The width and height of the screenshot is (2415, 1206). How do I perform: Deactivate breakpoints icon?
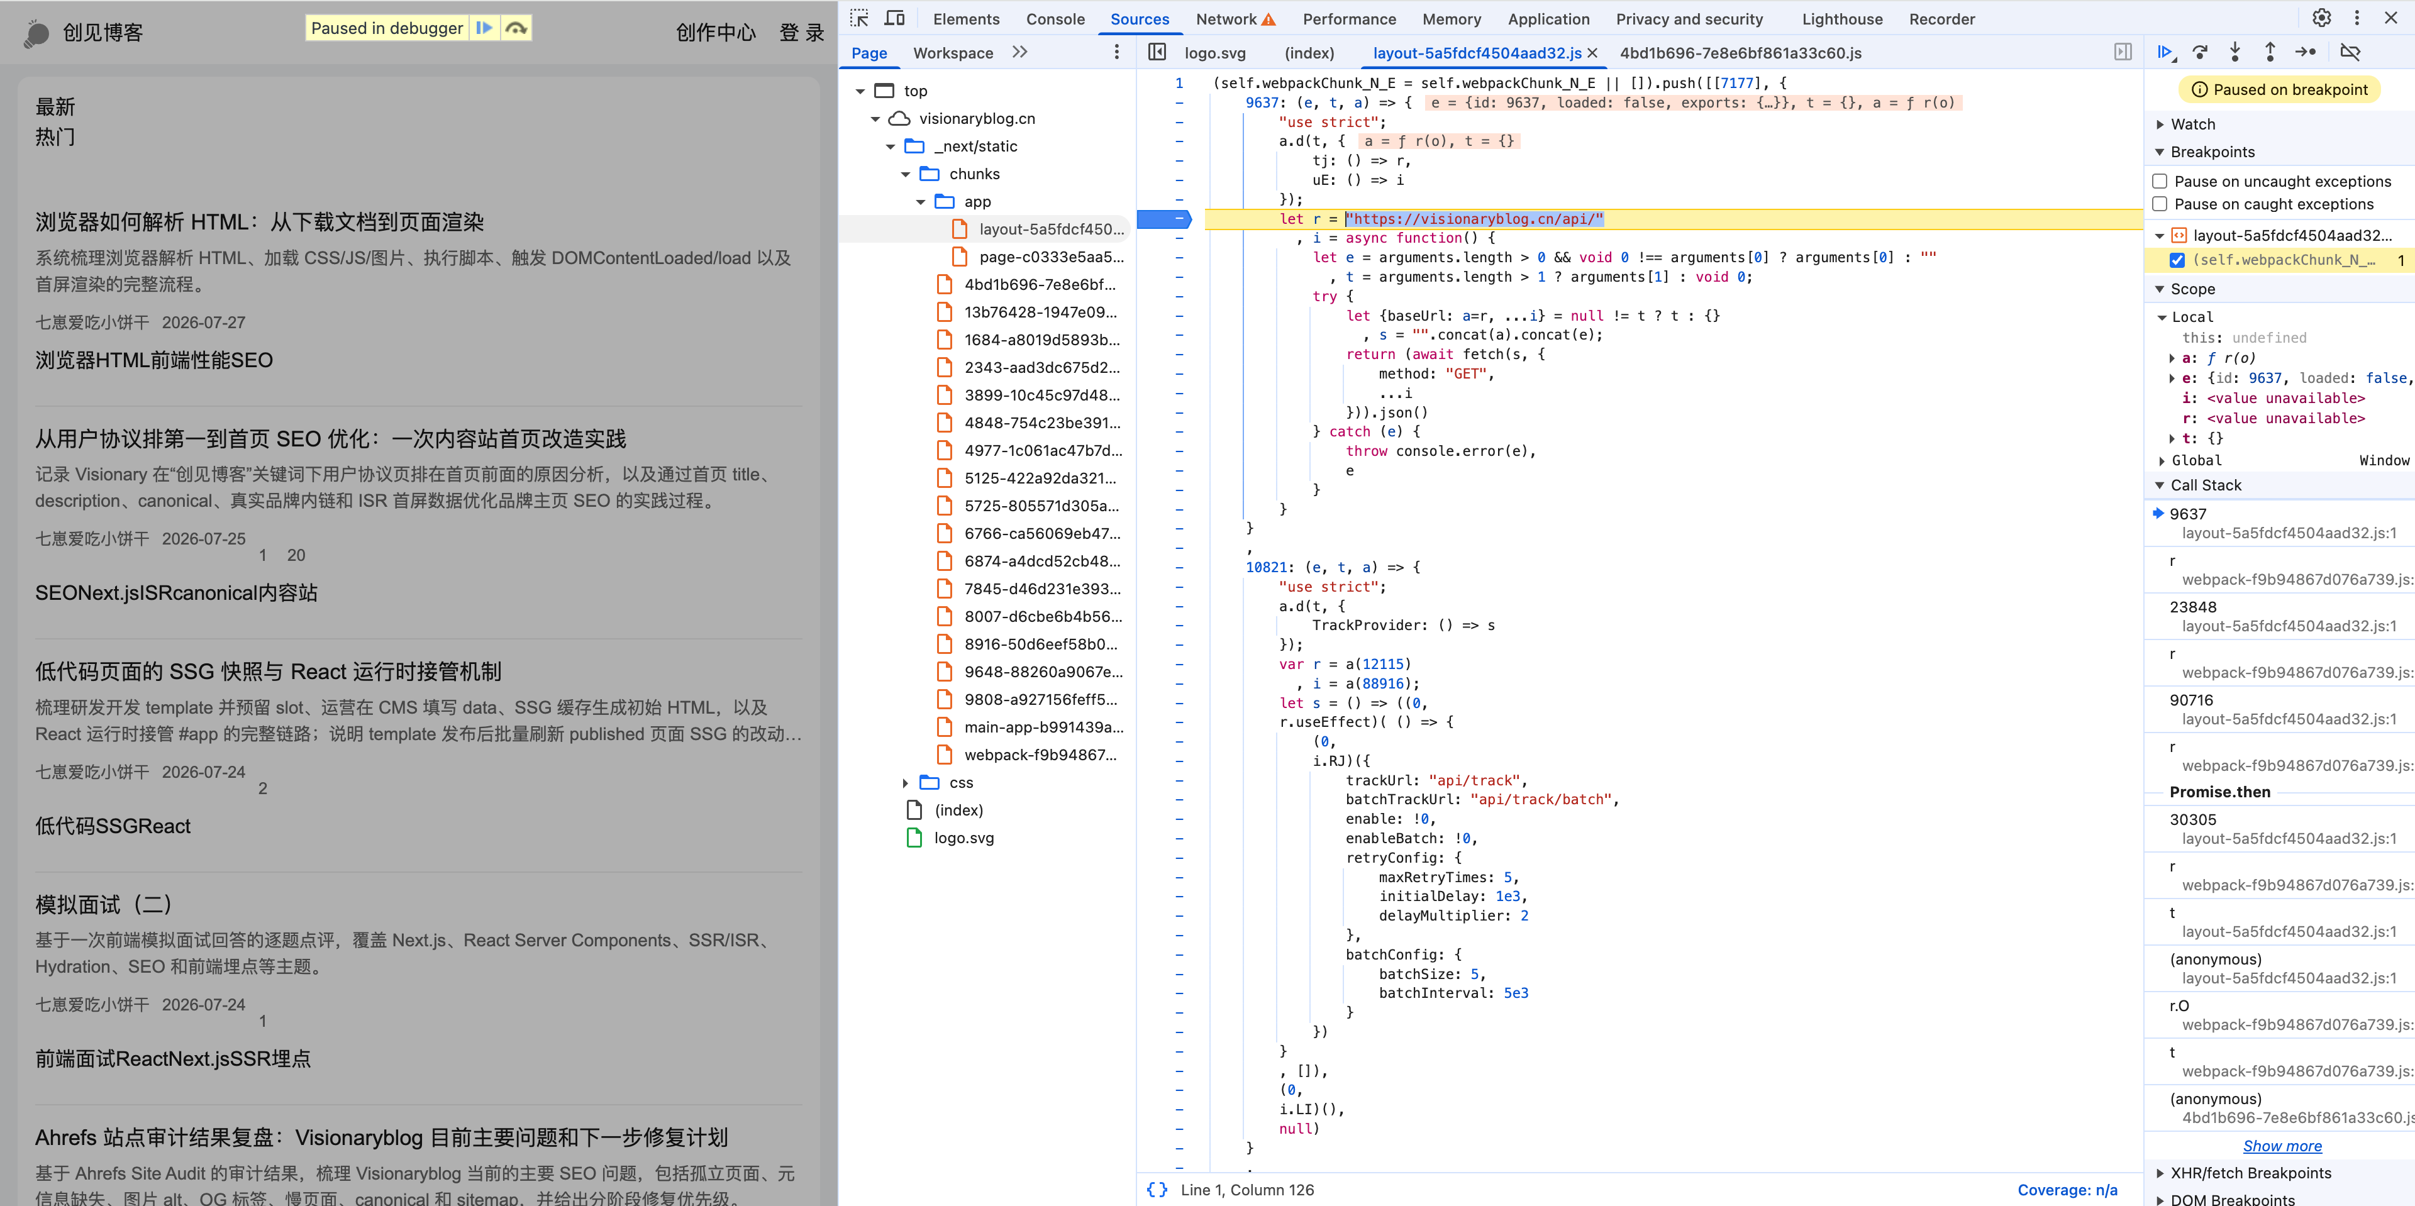[x=2350, y=52]
